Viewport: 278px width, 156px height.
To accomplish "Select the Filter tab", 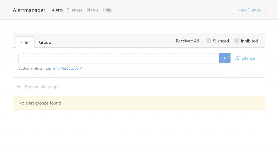I will 25,42.
